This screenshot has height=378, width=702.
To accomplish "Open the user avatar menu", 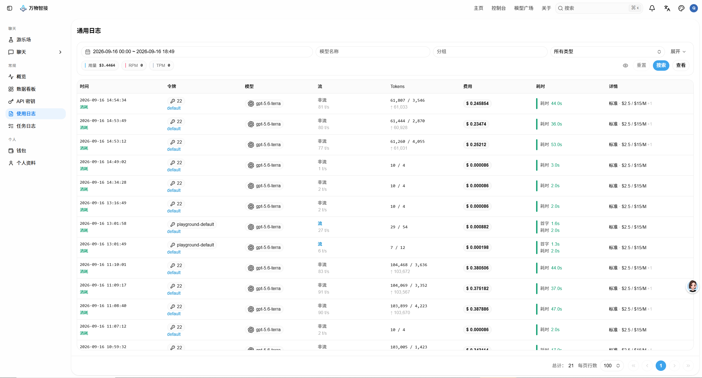I will (694, 8).
